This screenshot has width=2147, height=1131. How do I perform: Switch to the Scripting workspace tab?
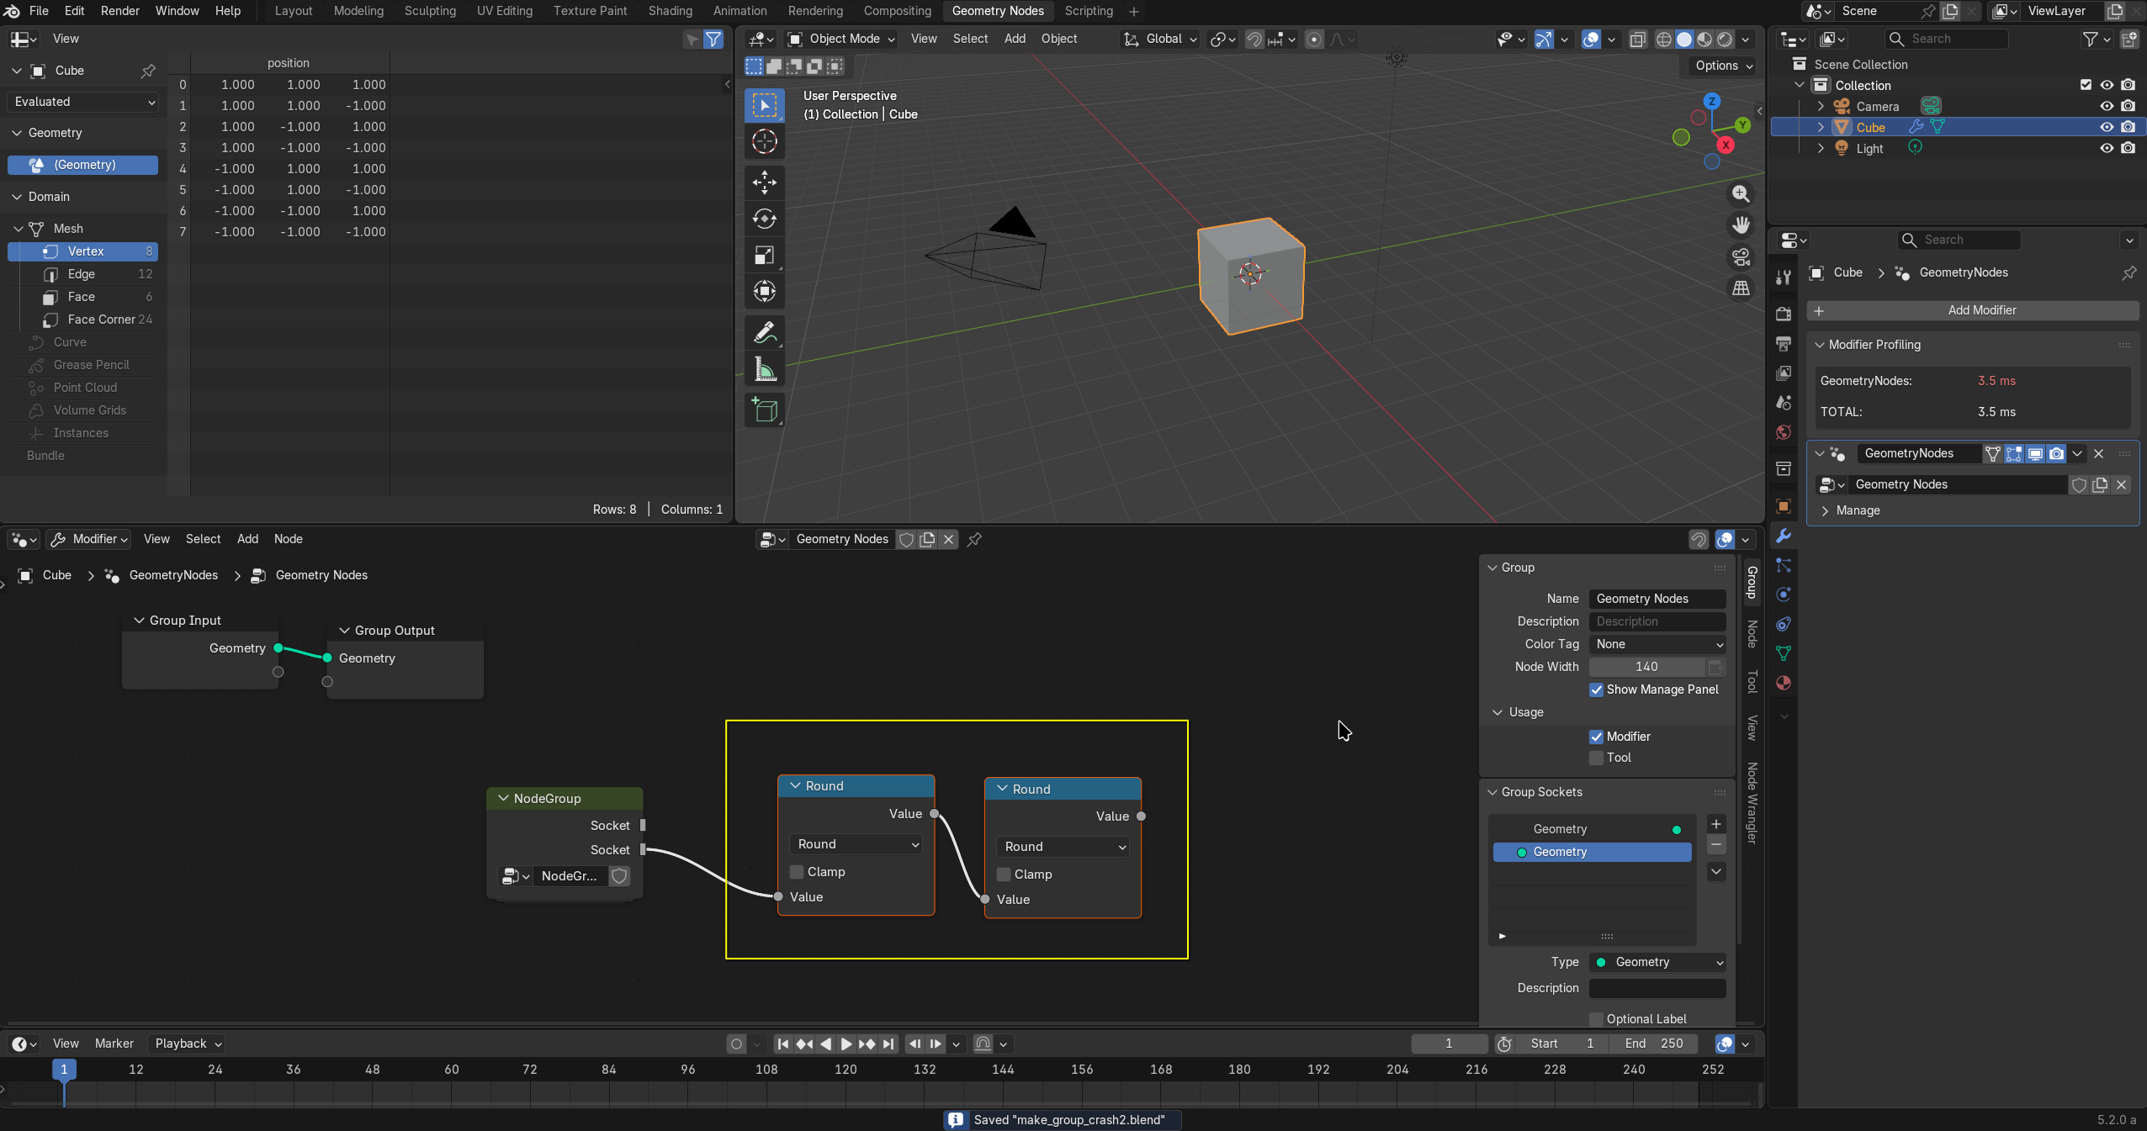(x=1089, y=11)
